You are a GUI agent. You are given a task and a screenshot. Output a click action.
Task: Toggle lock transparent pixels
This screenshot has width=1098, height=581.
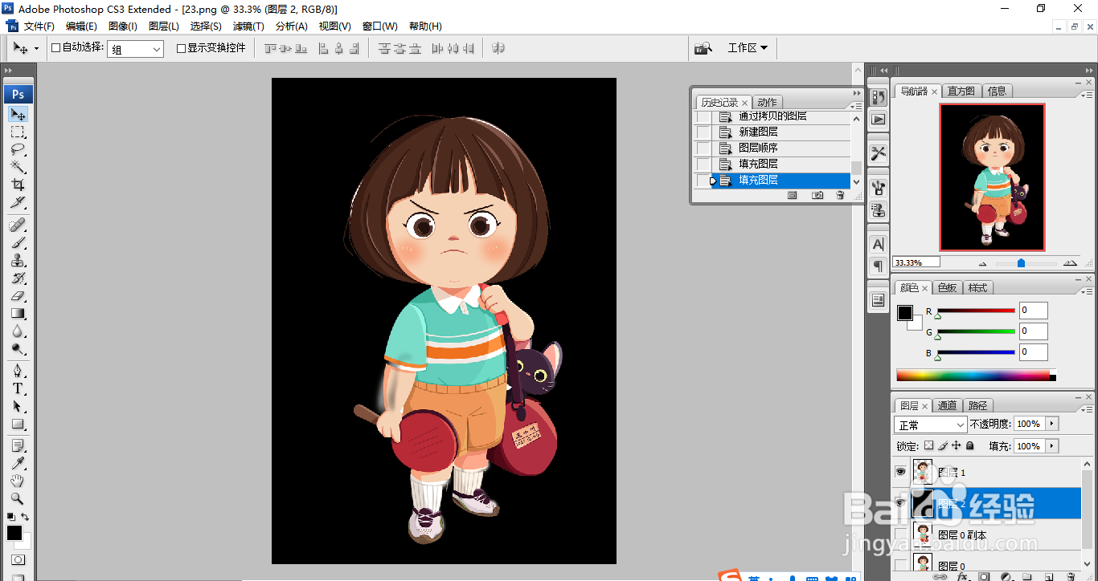(x=929, y=445)
